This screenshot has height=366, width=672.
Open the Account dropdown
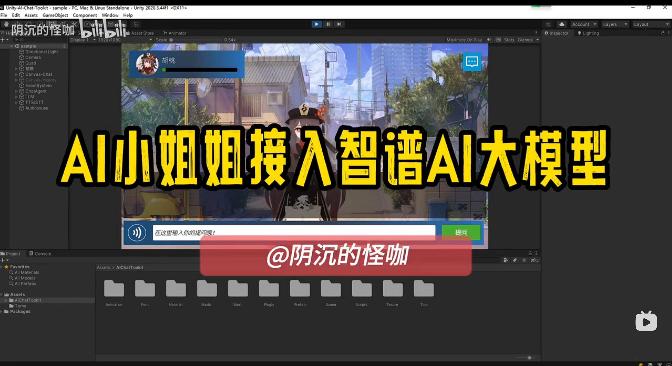[x=584, y=24]
